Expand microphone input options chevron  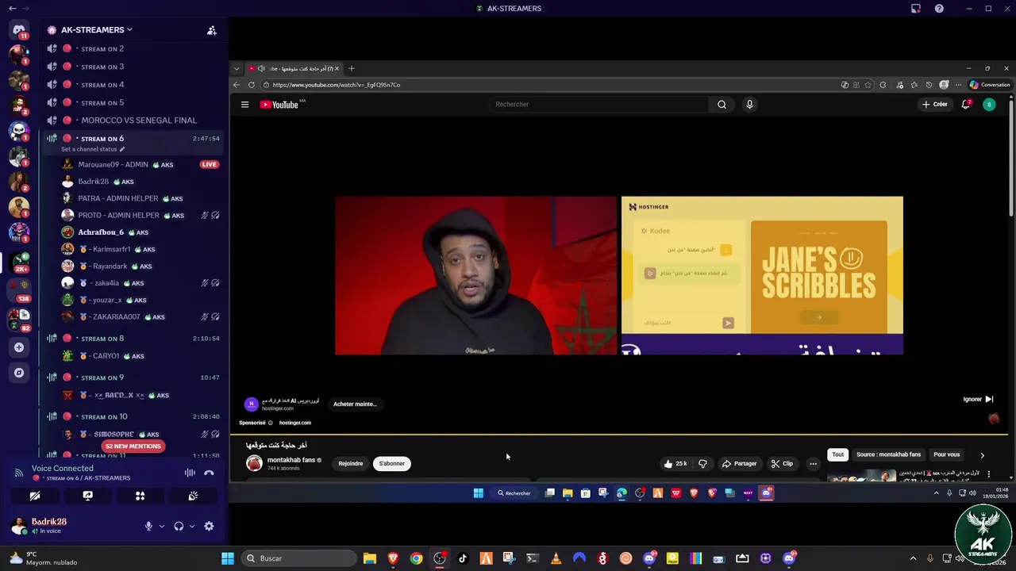click(x=161, y=526)
